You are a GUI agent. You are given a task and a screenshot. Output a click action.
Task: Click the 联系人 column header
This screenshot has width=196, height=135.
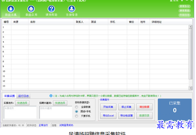pos(82,22)
